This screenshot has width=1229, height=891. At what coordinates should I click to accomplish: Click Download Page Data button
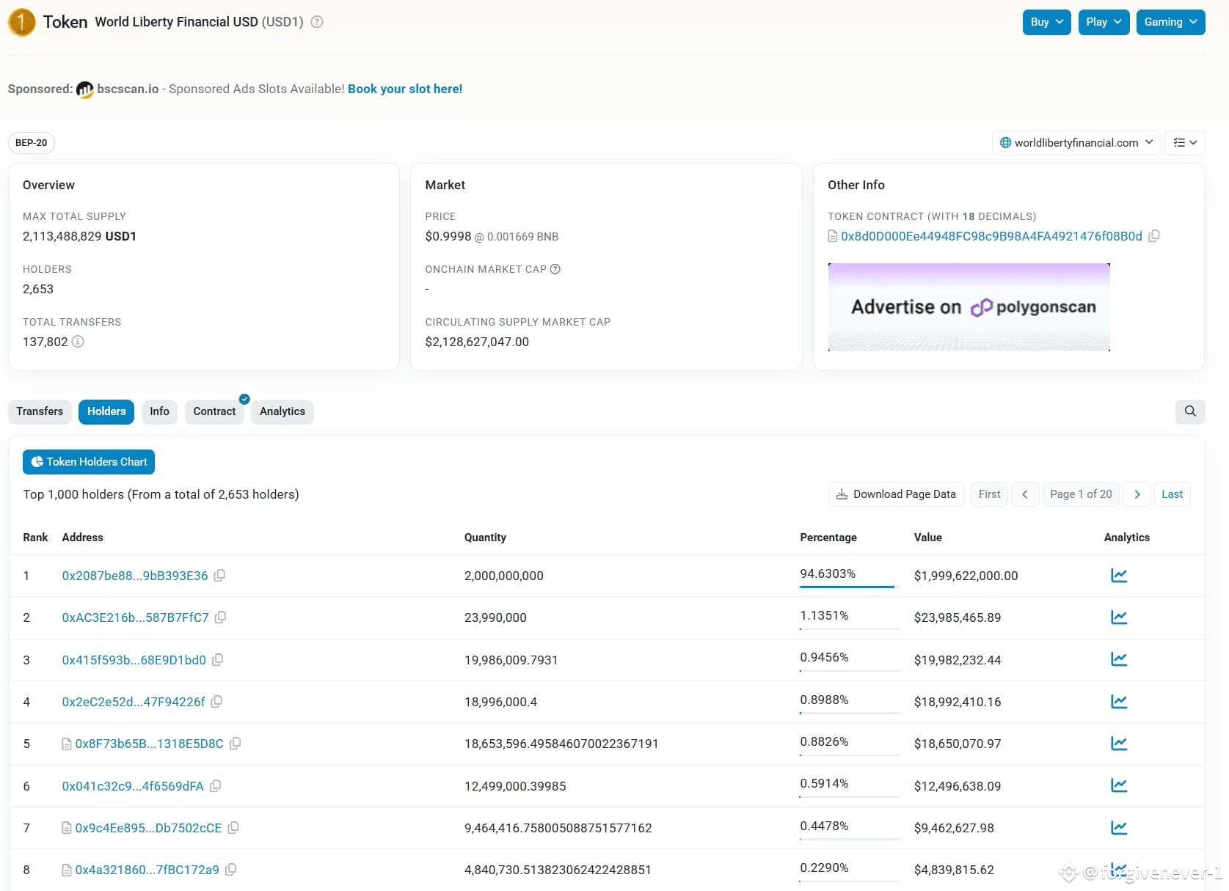[896, 494]
